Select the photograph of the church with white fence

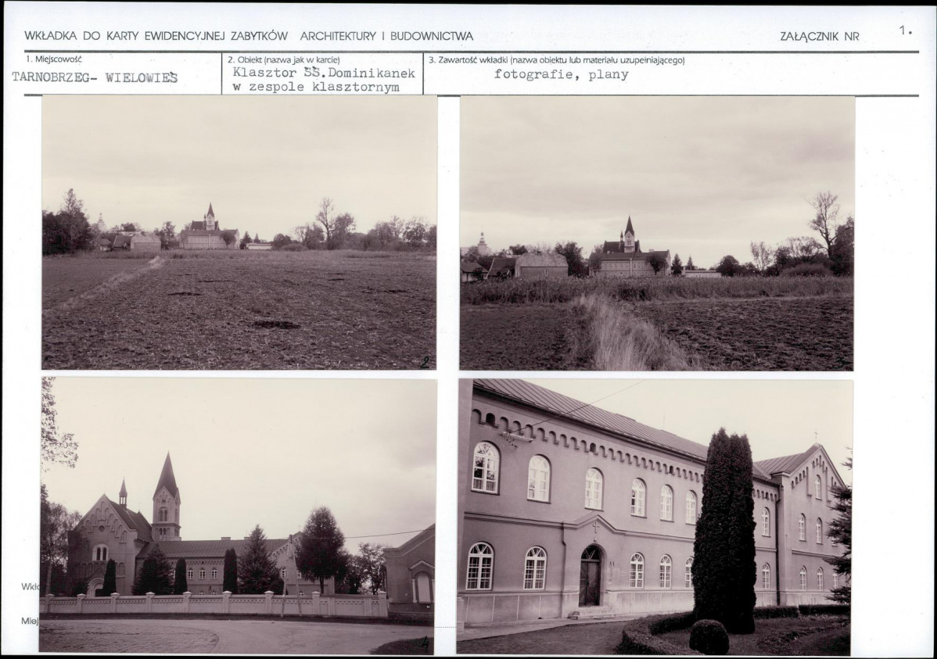(237, 515)
